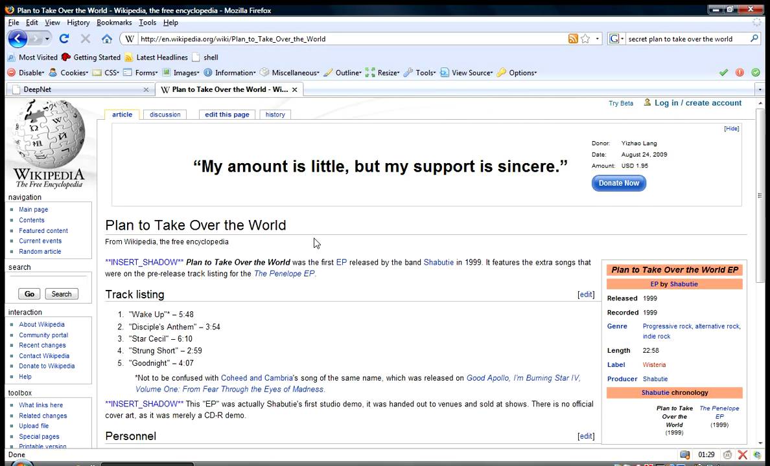Click the search magnifier icon
770x466 pixels.
click(754, 38)
